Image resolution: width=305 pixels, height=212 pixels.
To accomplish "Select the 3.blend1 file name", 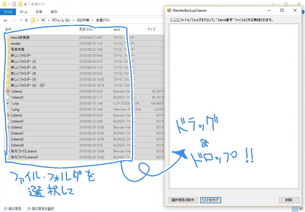I will point(17,133).
